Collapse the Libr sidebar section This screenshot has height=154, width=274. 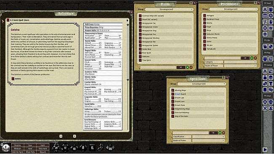point(268,40)
